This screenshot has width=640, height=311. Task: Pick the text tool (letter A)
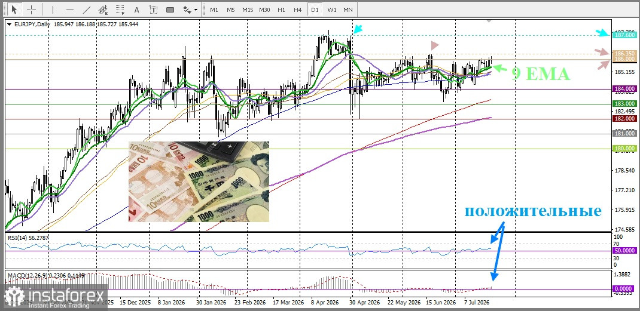(137, 9)
